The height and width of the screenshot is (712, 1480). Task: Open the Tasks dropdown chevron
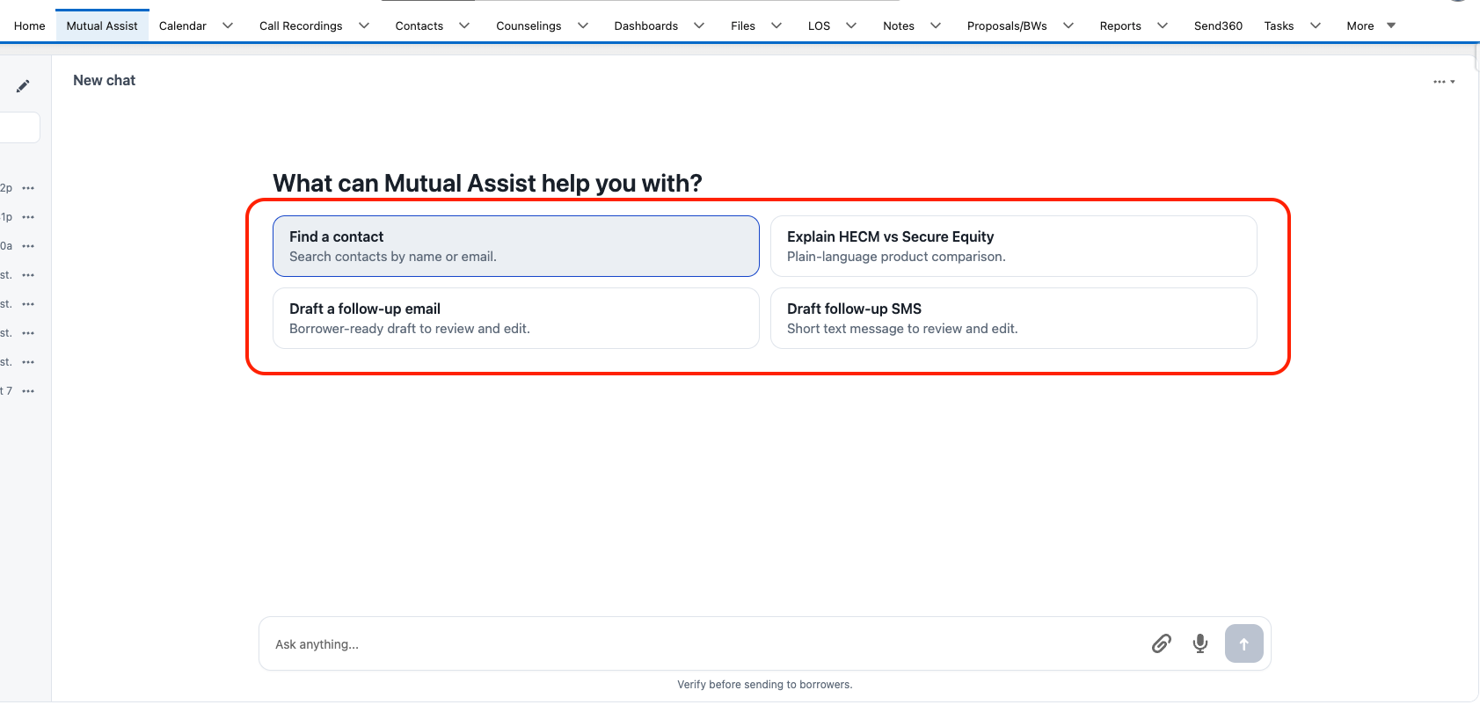1316,25
